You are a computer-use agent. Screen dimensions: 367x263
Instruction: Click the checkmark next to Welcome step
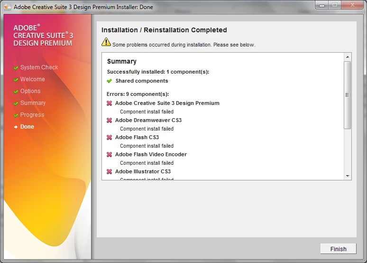click(x=16, y=80)
